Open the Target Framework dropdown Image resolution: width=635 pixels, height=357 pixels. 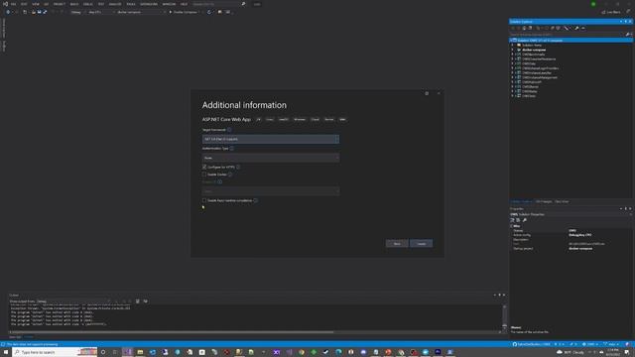coord(271,139)
